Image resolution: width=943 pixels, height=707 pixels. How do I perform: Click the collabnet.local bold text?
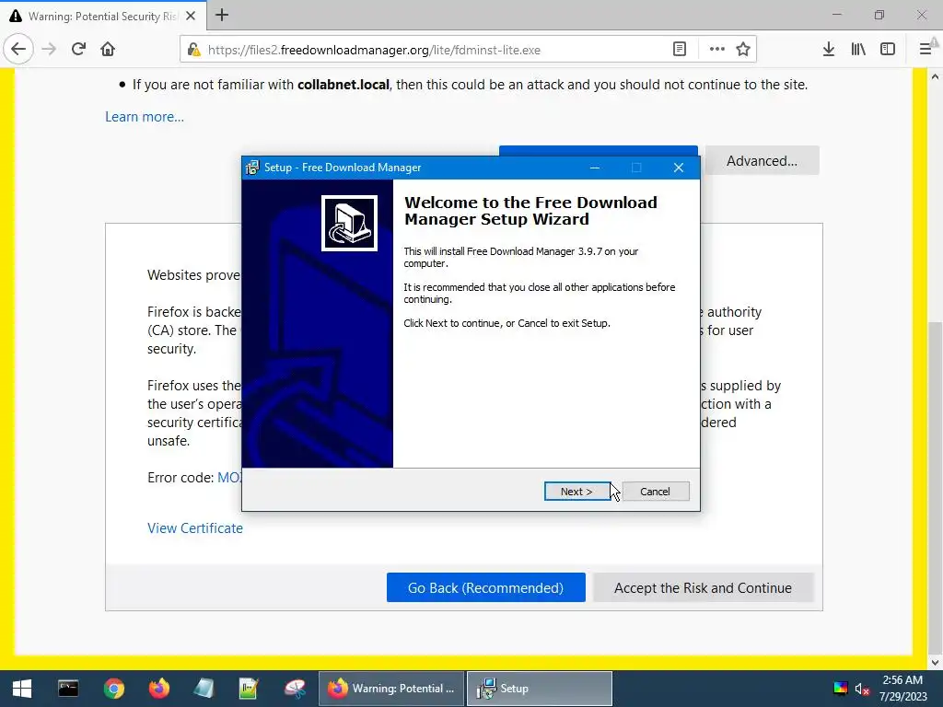click(343, 85)
